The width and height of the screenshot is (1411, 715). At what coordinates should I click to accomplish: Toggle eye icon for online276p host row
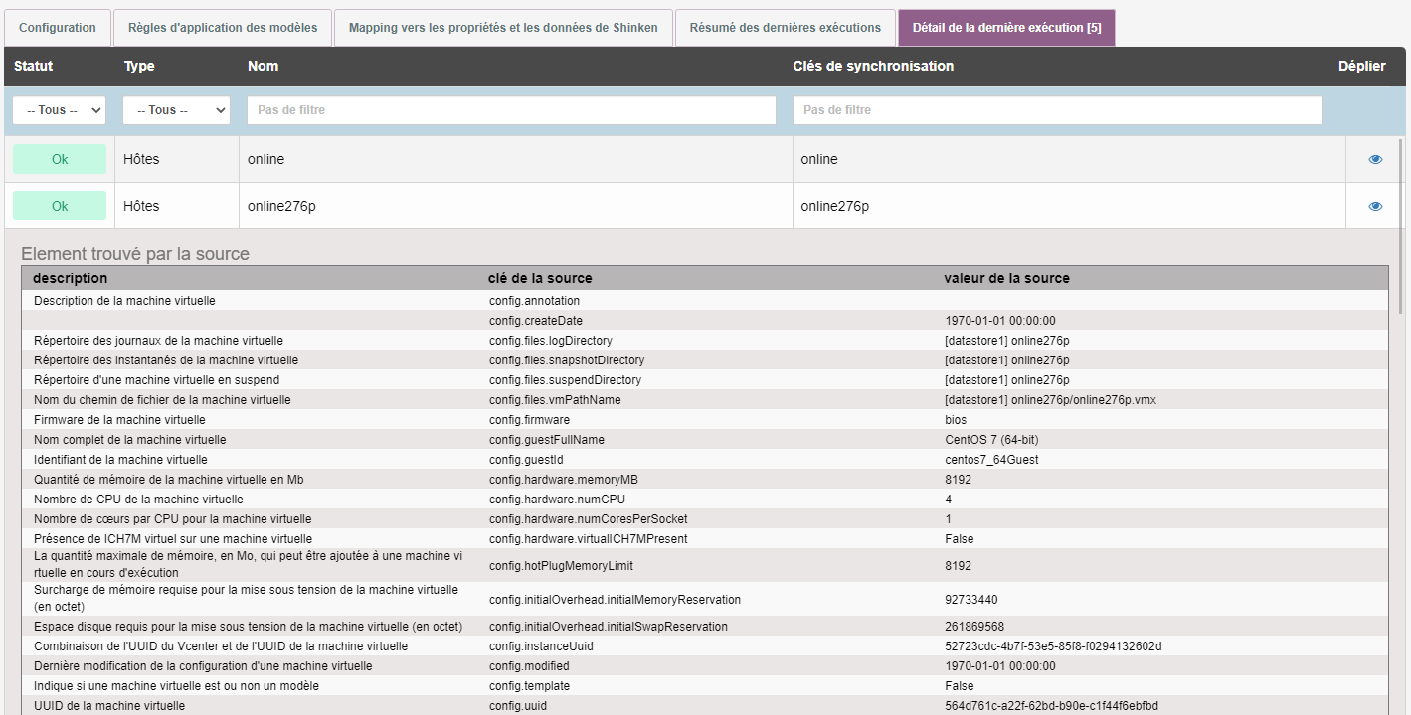pos(1375,206)
